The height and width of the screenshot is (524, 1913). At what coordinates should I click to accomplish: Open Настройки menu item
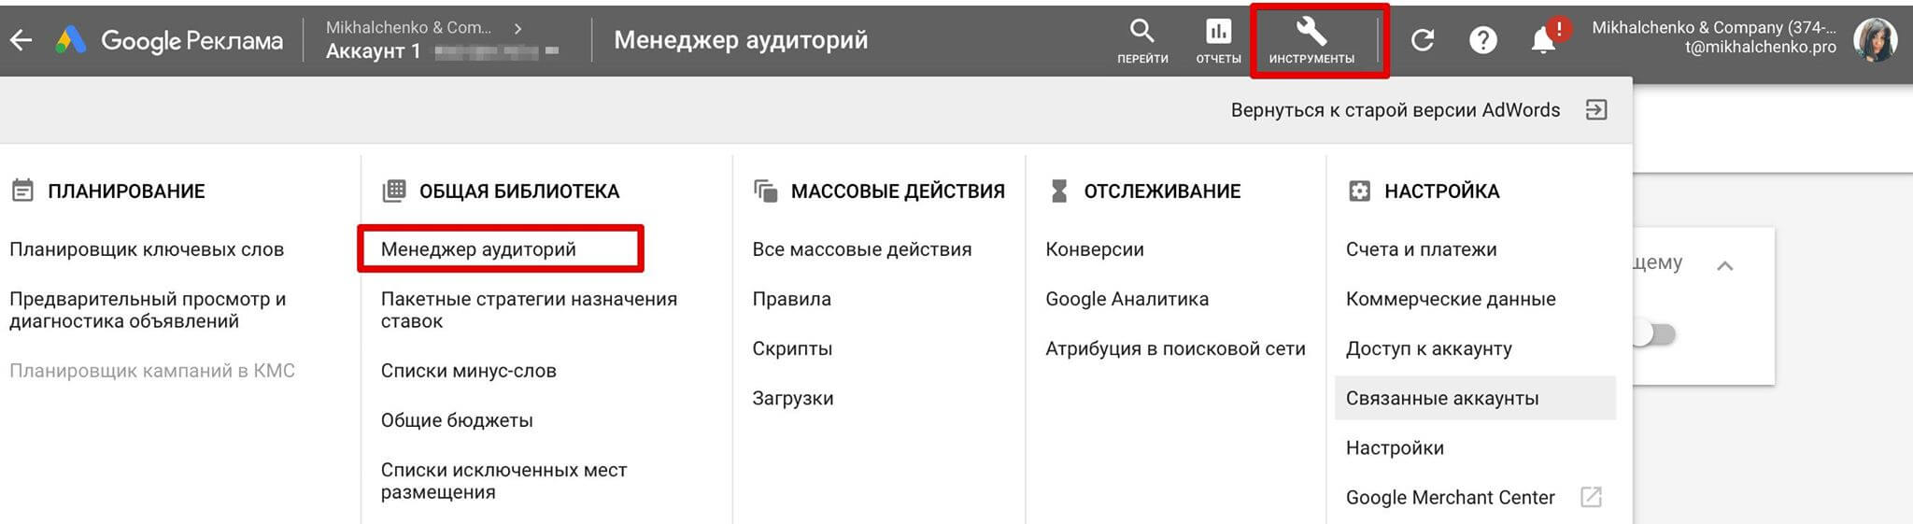[1395, 447]
